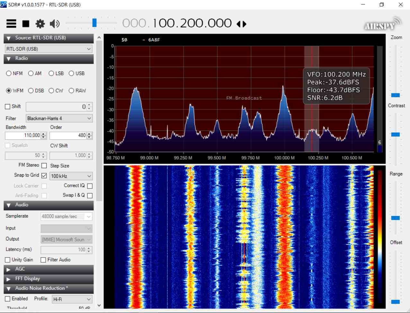Open the hamburger main menu
Image resolution: width=410 pixels, height=313 pixels.
click(11, 24)
